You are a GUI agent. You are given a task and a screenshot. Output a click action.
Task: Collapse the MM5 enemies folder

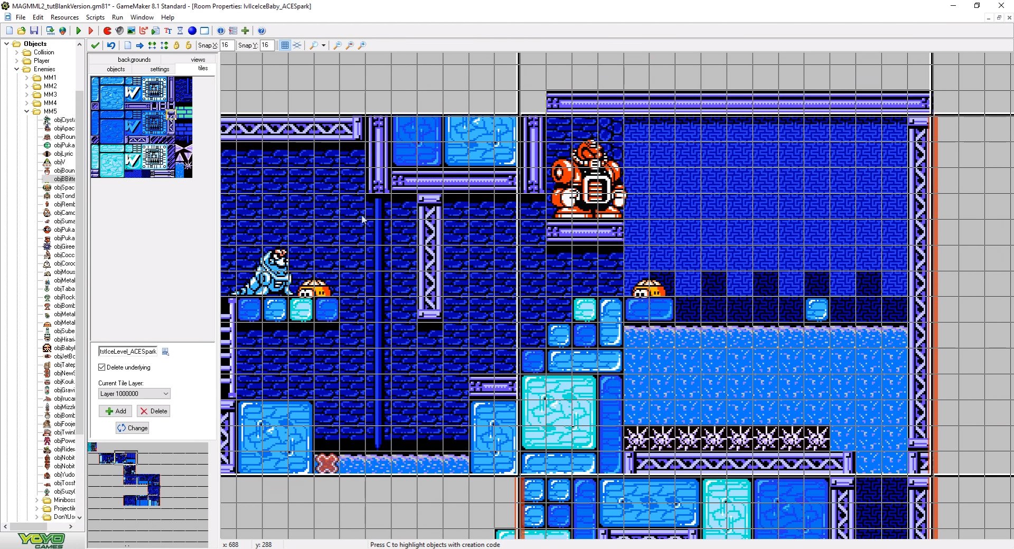(x=25, y=111)
